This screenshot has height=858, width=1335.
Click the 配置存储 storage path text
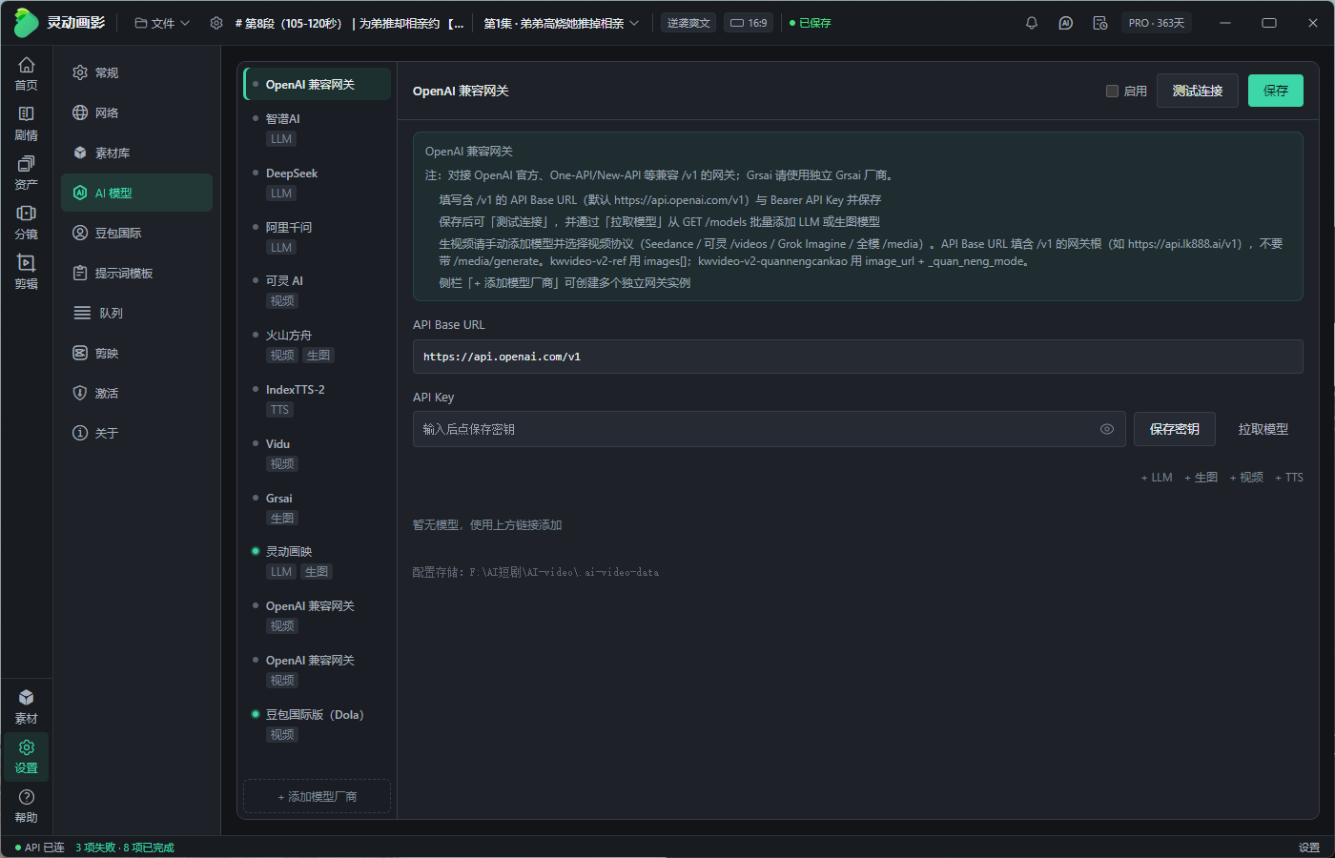[x=536, y=572]
